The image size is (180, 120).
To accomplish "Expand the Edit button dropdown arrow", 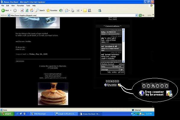I will (81, 11).
